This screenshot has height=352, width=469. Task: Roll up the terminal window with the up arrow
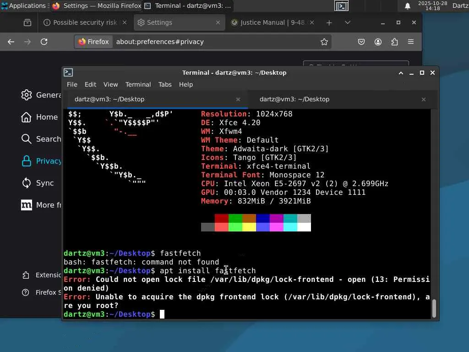pos(401,73)
